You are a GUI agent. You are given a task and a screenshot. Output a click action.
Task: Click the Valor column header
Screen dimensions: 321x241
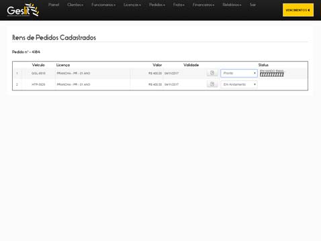pyautogui.click(x=157, y=65)
